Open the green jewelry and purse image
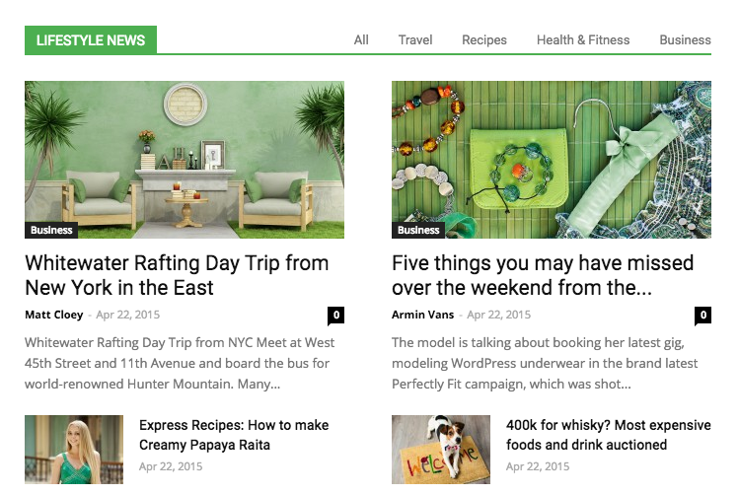Image resolution: width=739 pixels, height=495 pixels. coord(552,160)
